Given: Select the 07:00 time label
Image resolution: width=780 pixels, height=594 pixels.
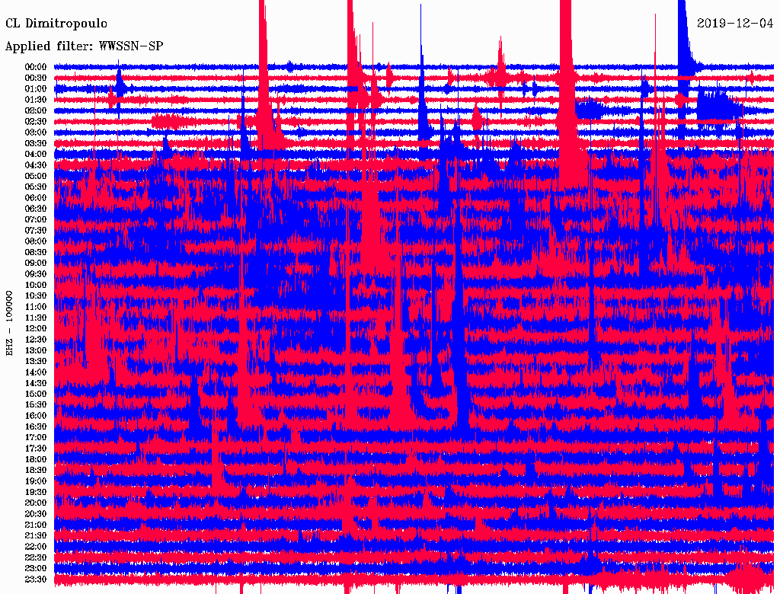Looking at the screenshot, I should click(35, 219).
